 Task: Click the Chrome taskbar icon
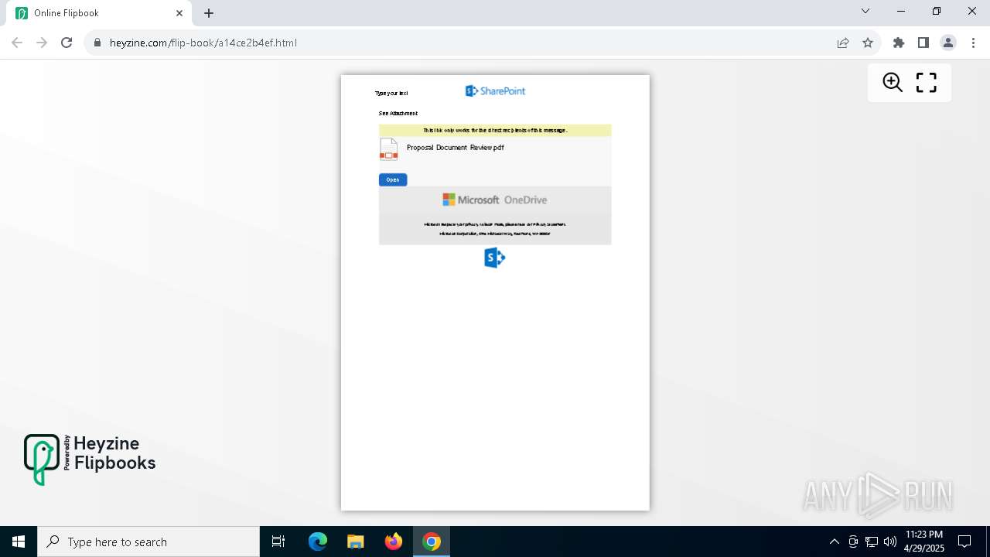tap(432, 542)
